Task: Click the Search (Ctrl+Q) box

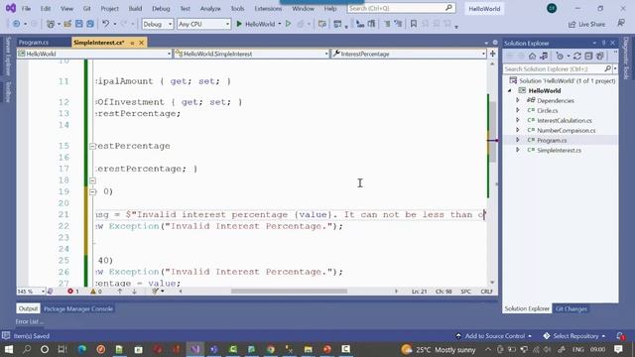Action: click(x=401, y=8)
